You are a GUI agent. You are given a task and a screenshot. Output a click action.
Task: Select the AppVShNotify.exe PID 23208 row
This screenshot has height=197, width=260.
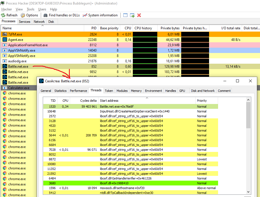[x=130, y=56]
